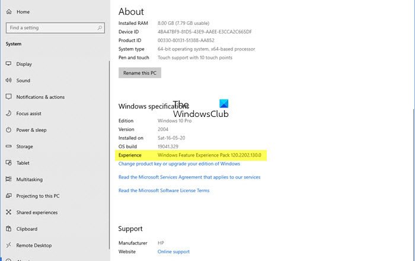The width and height of the screenshot is (415, 261).
Task: Click the Shared experiences icon
Action: [8, 212]
